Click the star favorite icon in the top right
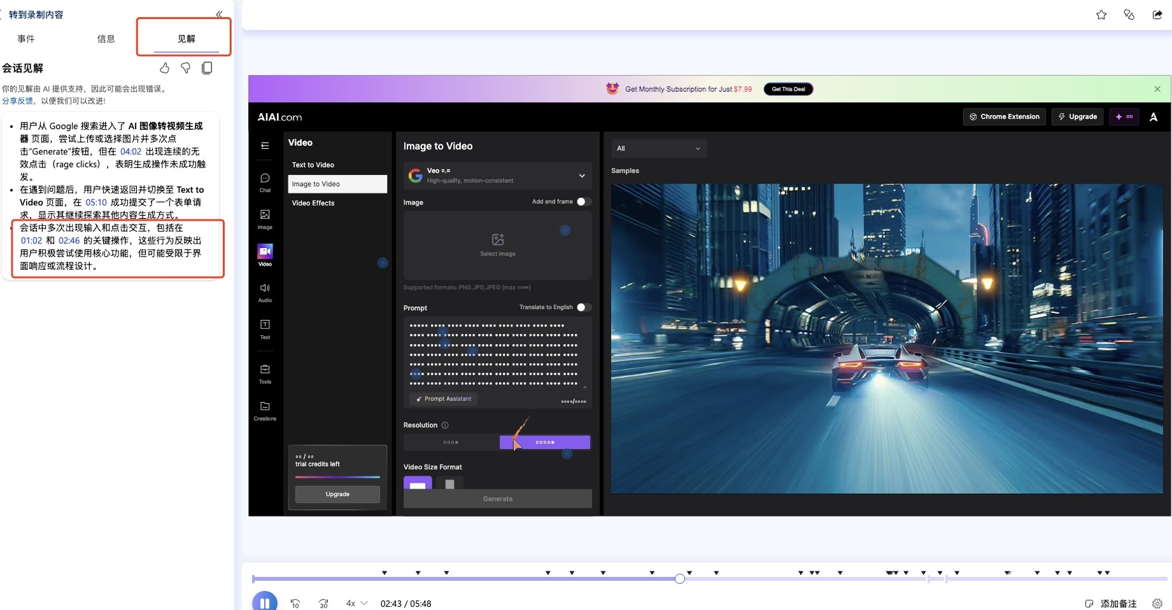This screenshot has height=610, width=1172. (x=1101, y=15)
